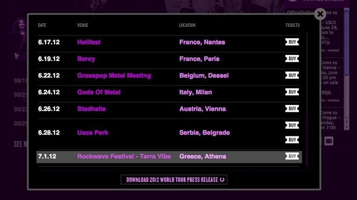Click retweet link under the first tweet
The width and height of the screenshot is (357, 200).
coord(334,49)
